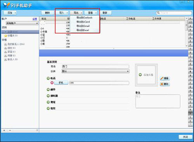This screenshot has height=142, width=194.
Task: Click the 手机 phone type button
Action: (61, 83)
